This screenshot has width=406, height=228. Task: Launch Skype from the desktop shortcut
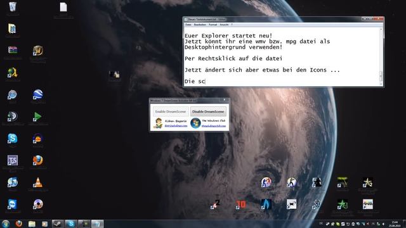coord(13,139)
